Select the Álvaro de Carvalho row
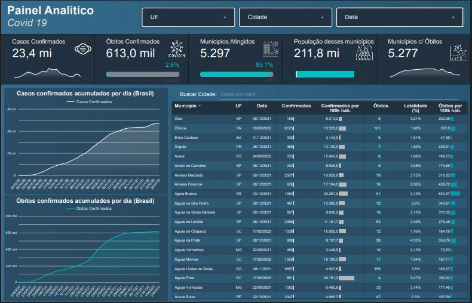 pos(320,166)
